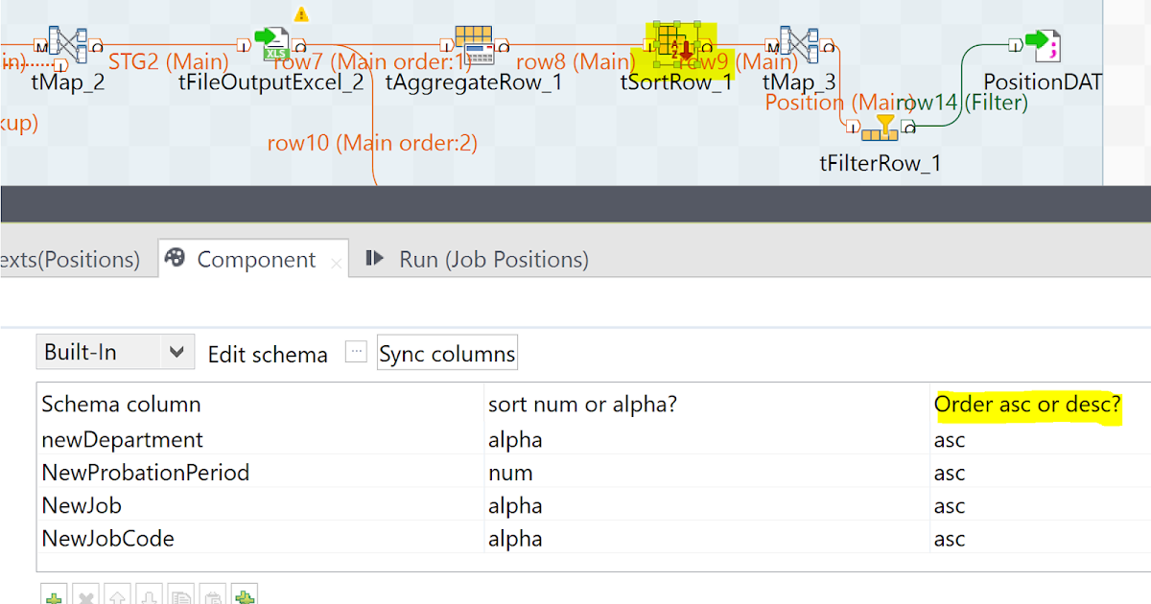Switch to the Contexts(Positions) tab
The height and width of the screenshot is (604, 1151).
72,259
